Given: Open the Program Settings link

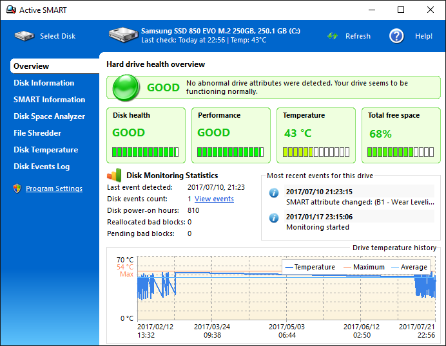Looking at the screenshot, I should (x=54, y=189).
